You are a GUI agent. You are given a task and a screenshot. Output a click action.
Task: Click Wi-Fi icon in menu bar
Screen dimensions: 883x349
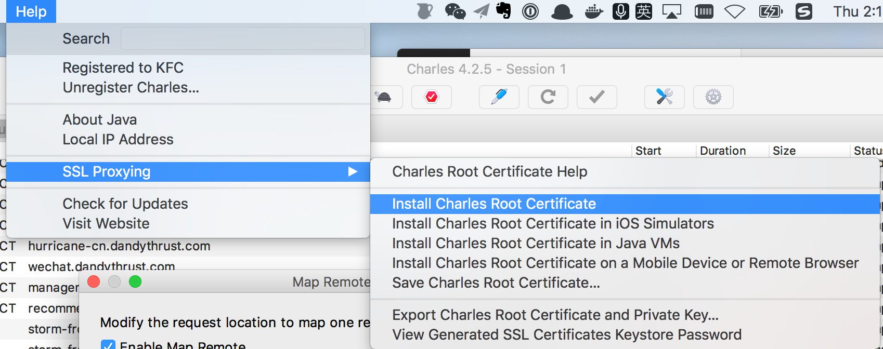point(735,11)
